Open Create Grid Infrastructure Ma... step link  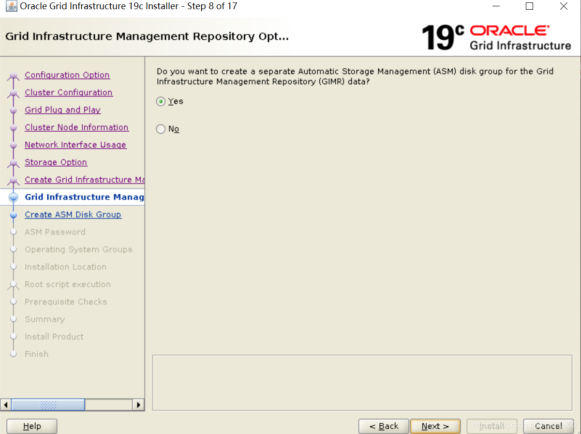(85, 180)
